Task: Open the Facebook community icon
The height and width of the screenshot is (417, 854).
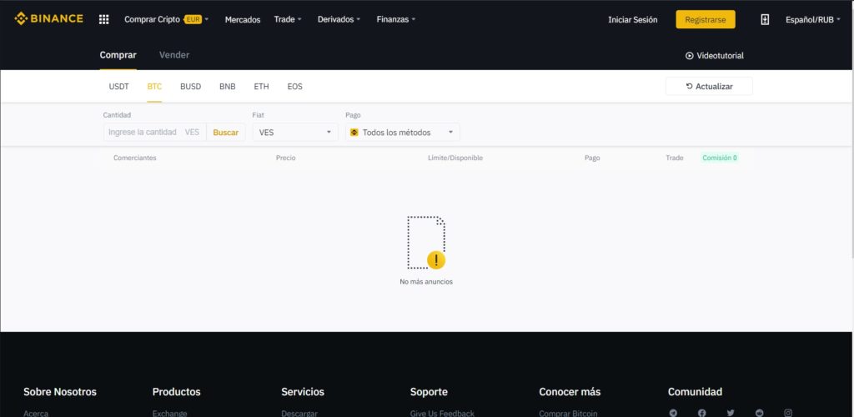Action: (702, 413)
